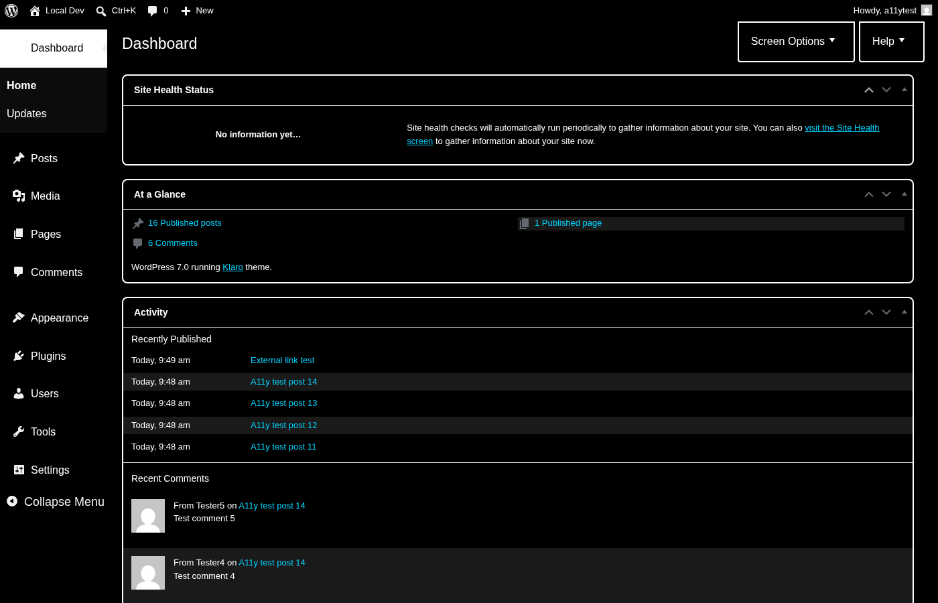Open the Pages menu label
The width and height of the screenshot is (938, 603).
click(46, 234)
